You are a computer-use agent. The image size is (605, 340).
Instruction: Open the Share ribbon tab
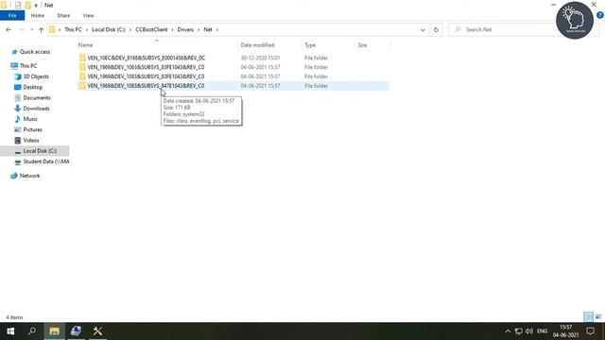pyautogui.click(x=63, y=15)
